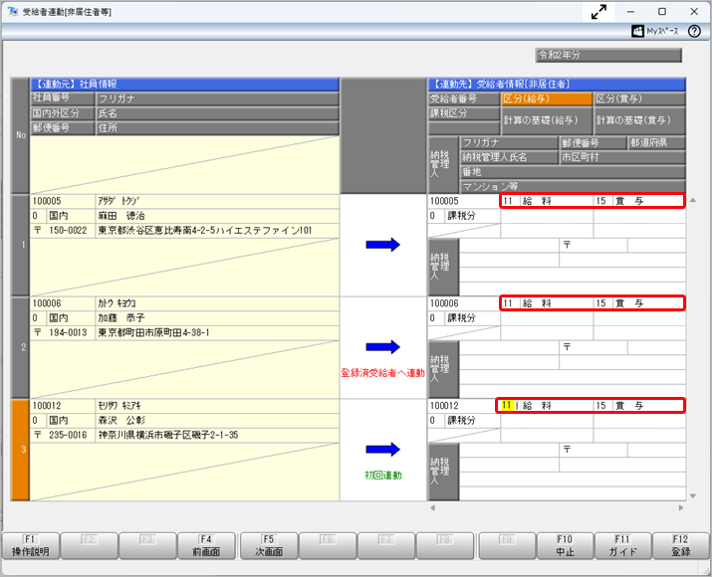Click 【連動元】社員情報 section header
This screenshot has width=712, height=577.
[184, 85]
